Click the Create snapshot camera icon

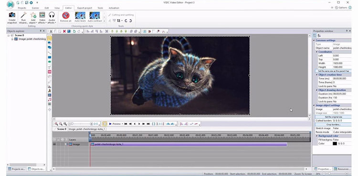point(12,15)
